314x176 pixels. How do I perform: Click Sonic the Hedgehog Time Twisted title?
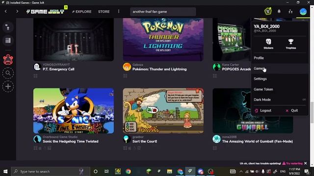71,141
